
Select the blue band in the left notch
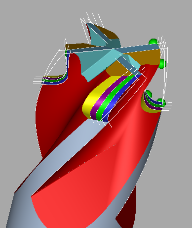[x=58, y=82]
